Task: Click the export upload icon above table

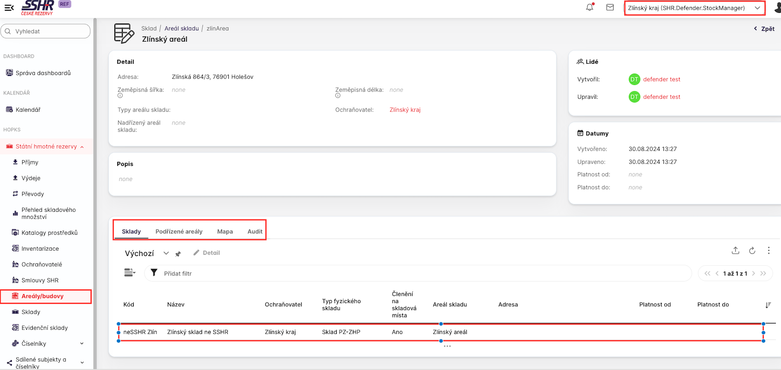Action: 735,251
